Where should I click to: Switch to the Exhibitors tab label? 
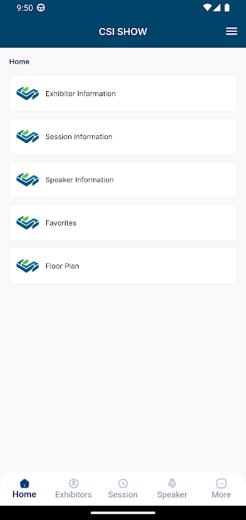[x=73, y=495]
